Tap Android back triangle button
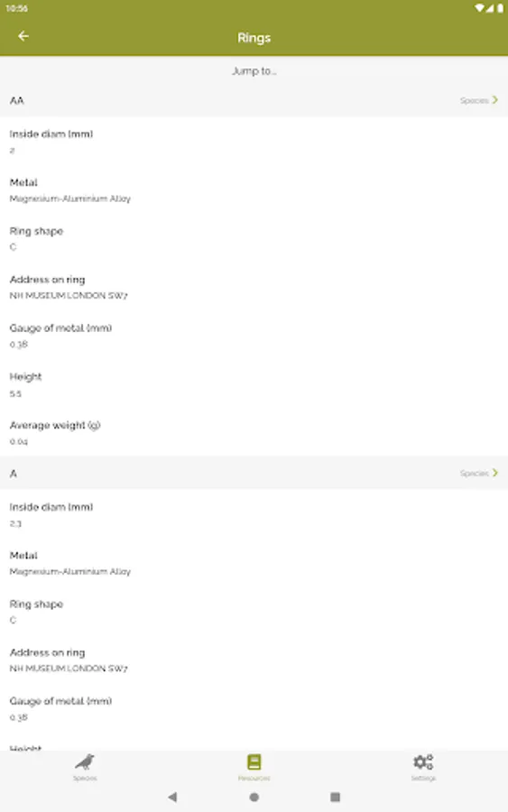Viewport: 508px width, 812px height. pyautogui.click(x=173, y=797)
